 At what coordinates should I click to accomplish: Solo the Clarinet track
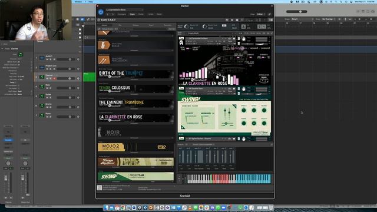[x=50, y=78]
